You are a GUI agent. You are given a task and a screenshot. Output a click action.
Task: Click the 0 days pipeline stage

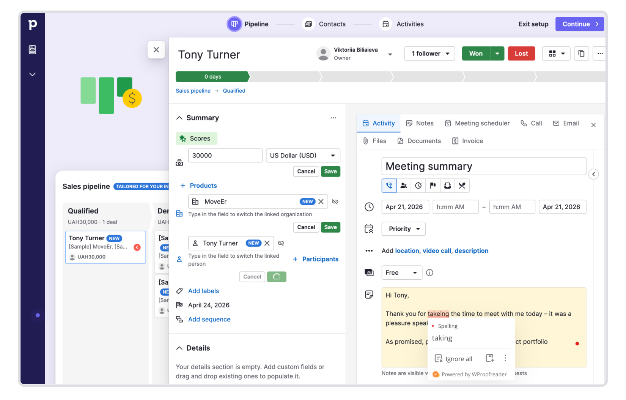click(213, 77)
